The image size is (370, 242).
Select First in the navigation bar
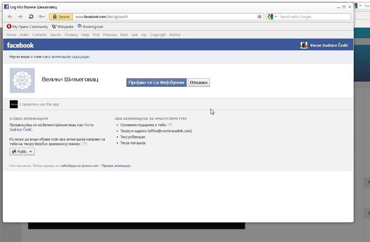[96, 35]
